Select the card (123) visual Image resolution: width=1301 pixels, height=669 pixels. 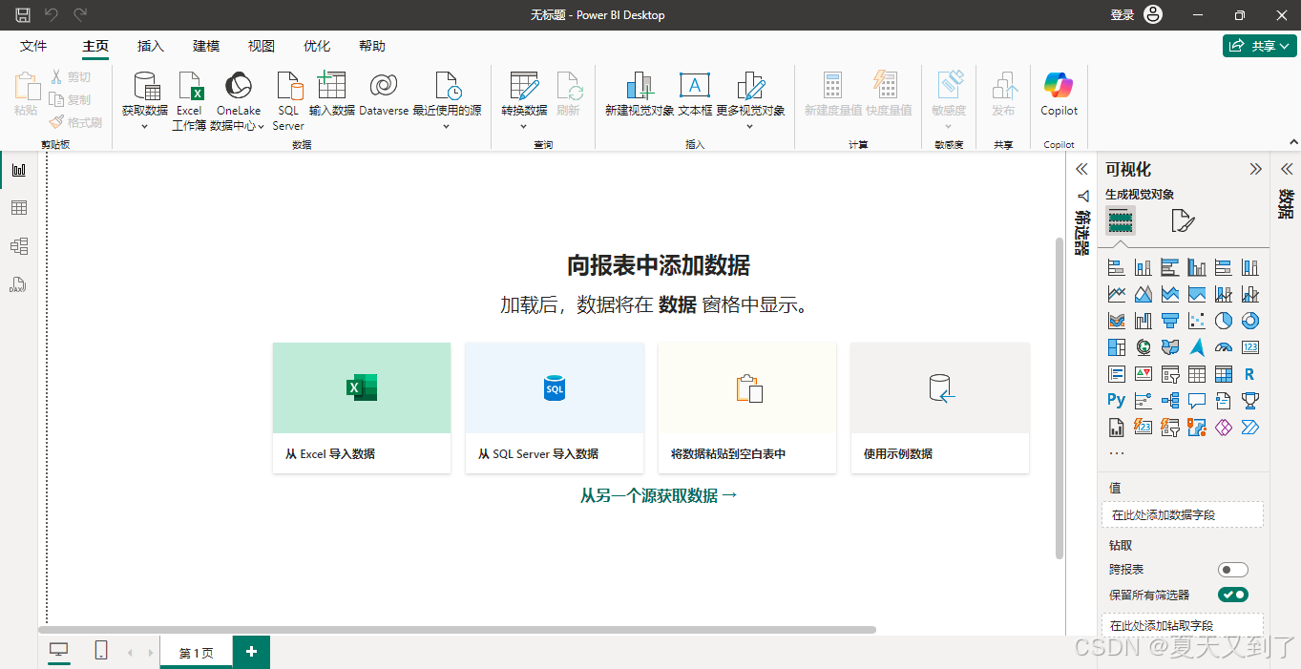tap(1250, 347)
